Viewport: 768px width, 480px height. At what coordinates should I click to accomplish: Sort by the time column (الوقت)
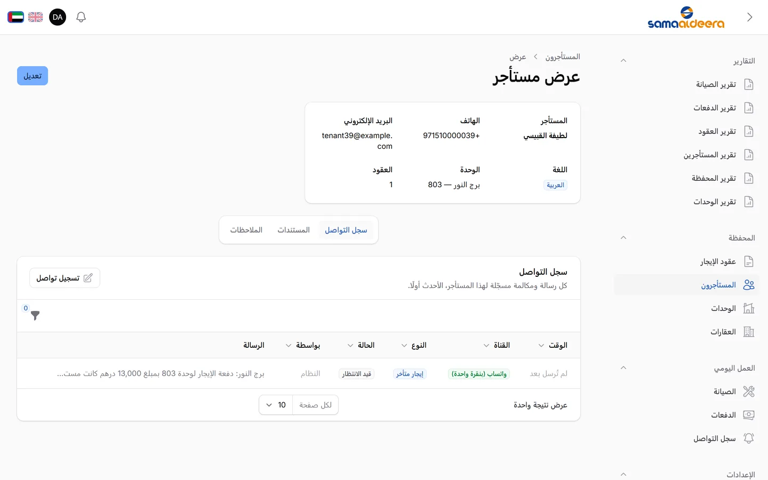click(553, 345)
